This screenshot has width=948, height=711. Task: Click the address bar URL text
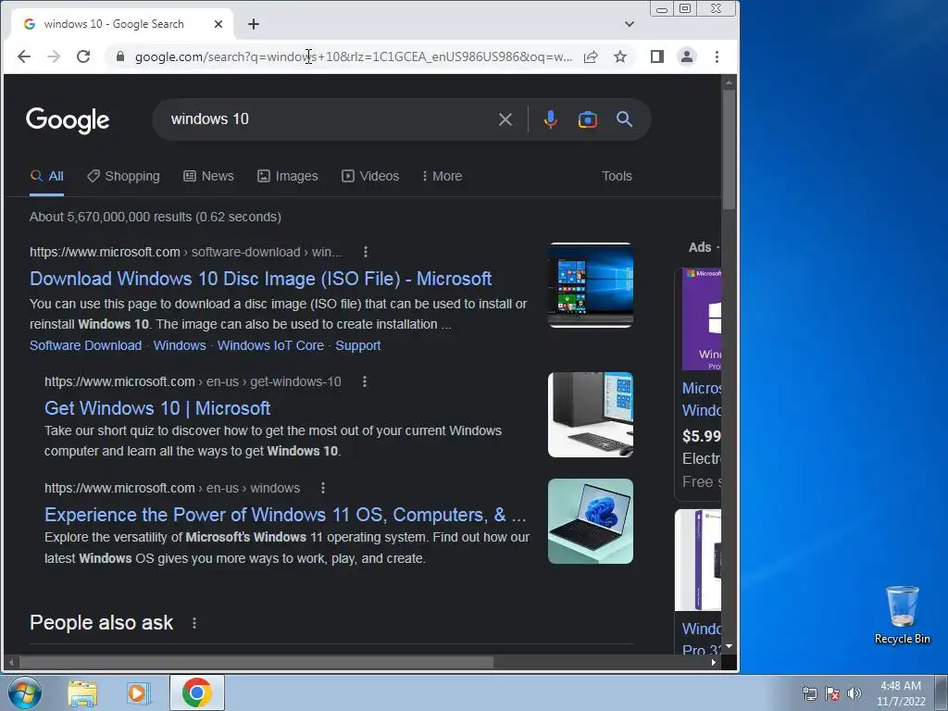click(x=354, y=56)
